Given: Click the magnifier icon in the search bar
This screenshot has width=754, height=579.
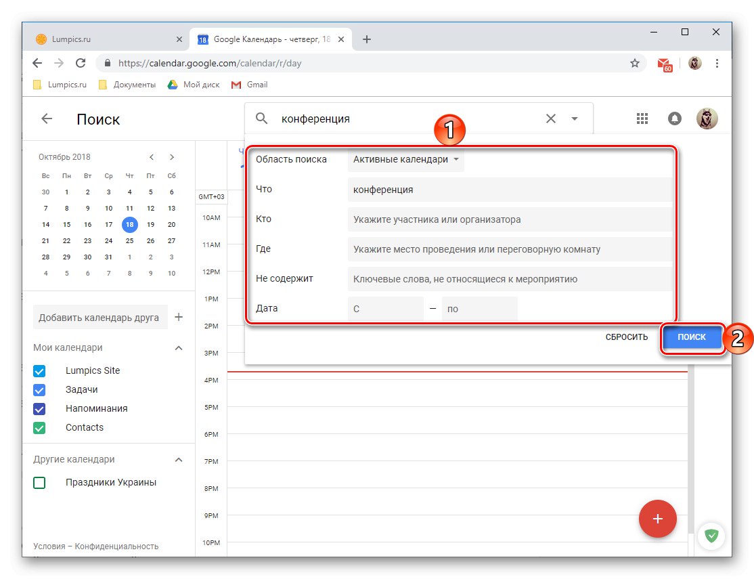Looking at the screenshot, I should [x=261, y=118].
